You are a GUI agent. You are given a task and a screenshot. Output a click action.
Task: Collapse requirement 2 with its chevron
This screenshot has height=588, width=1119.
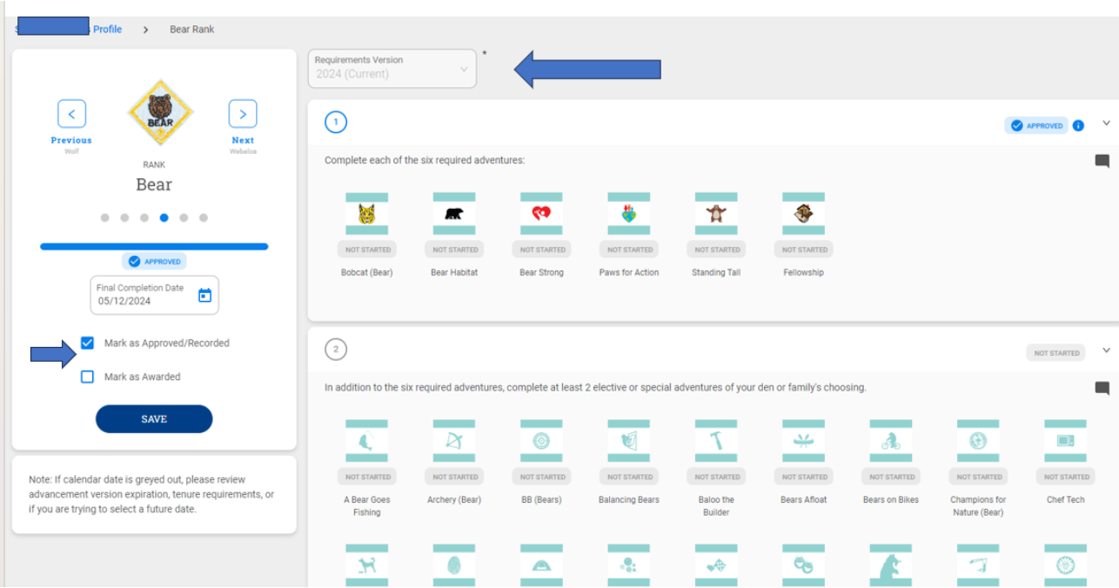[1107, 351]
